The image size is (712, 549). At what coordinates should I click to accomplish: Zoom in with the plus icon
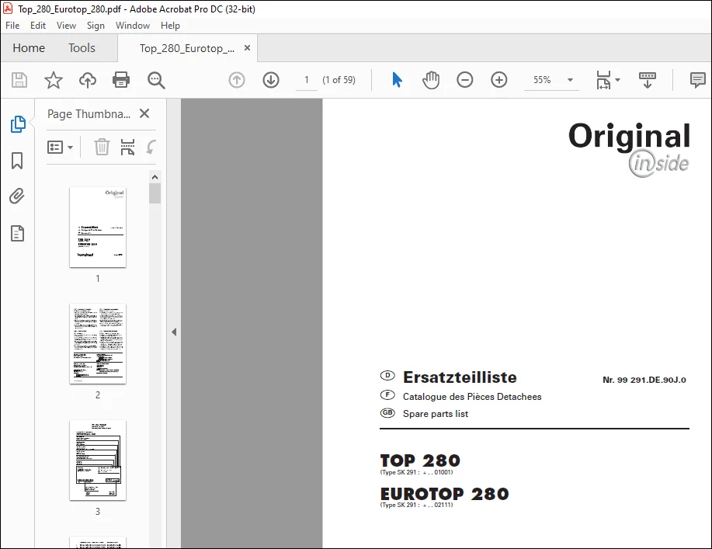click(499, 80)
